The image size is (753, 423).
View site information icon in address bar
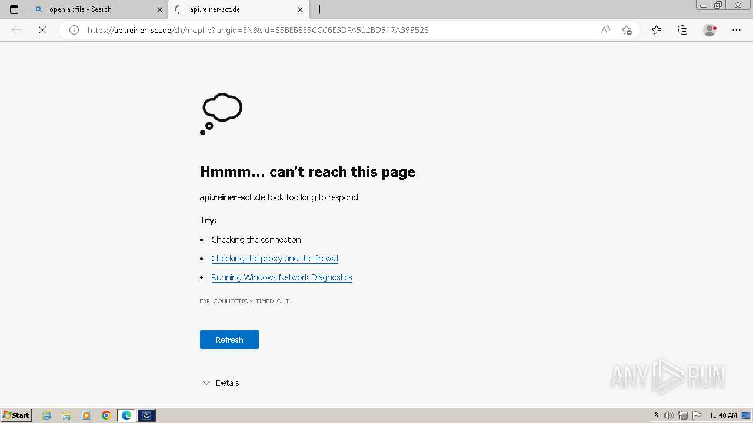74,30
